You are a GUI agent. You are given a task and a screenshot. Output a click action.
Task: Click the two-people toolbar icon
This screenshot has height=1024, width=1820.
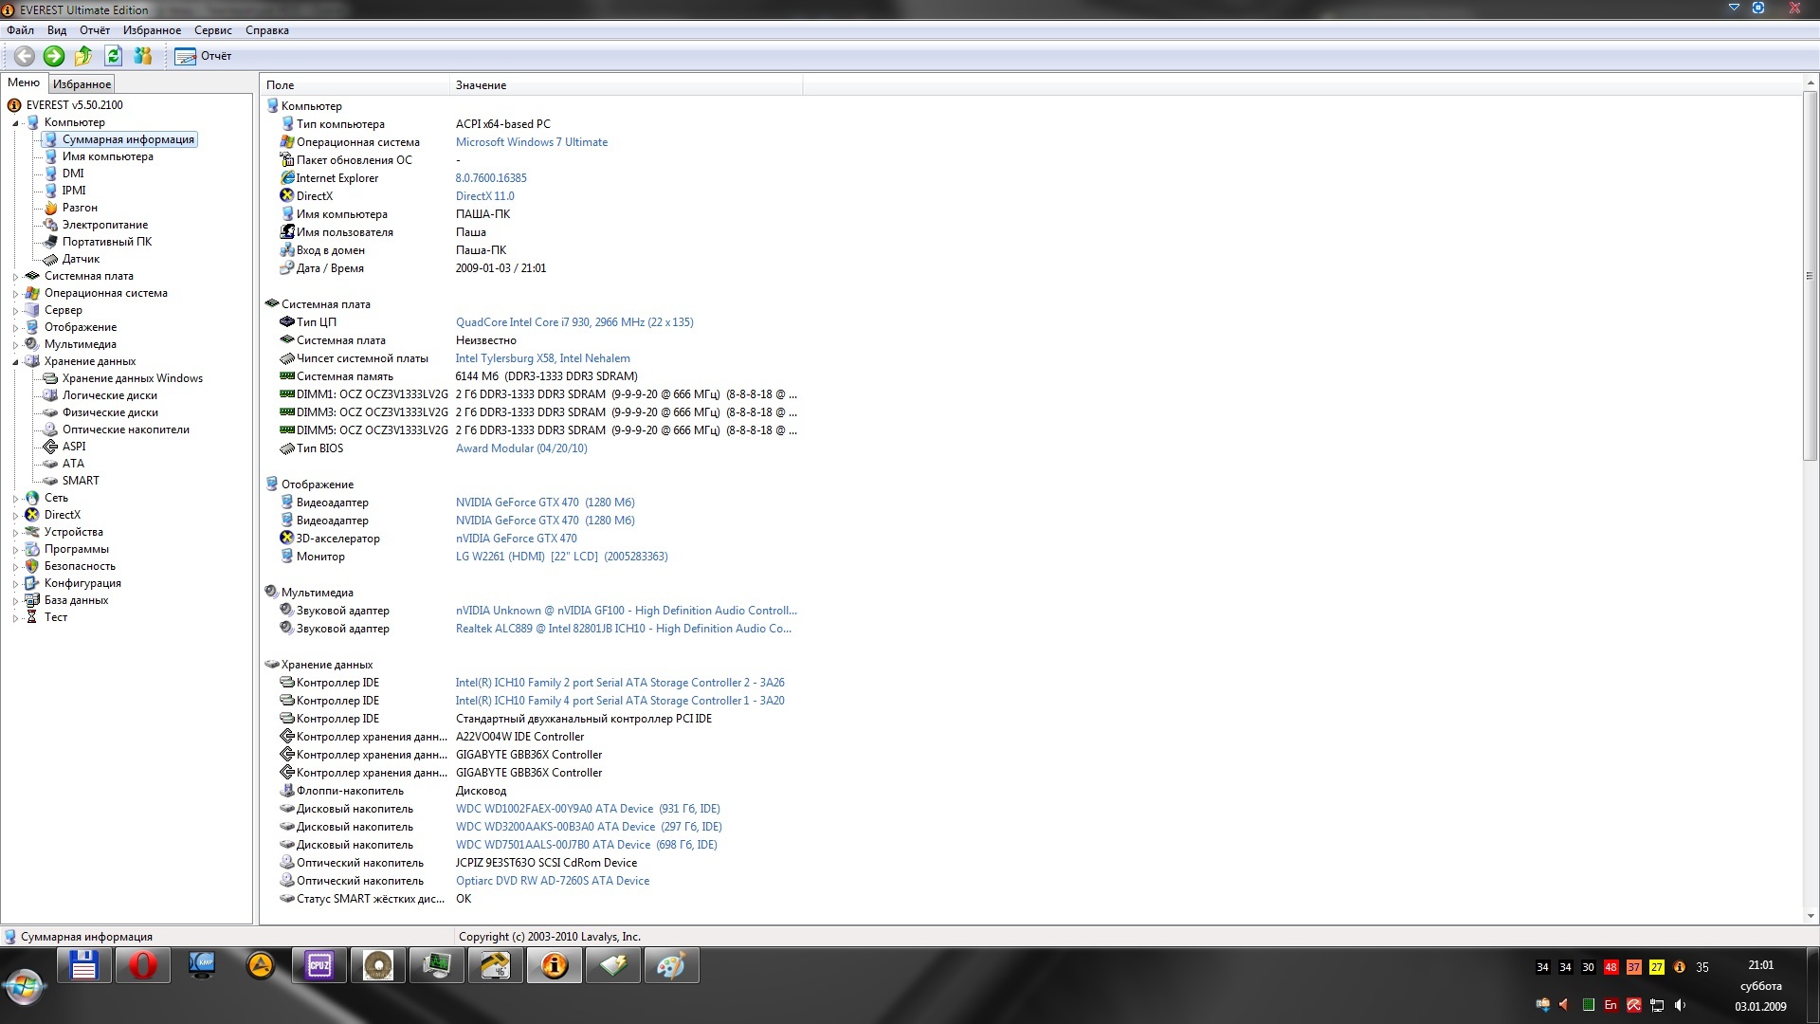(143, 56)
